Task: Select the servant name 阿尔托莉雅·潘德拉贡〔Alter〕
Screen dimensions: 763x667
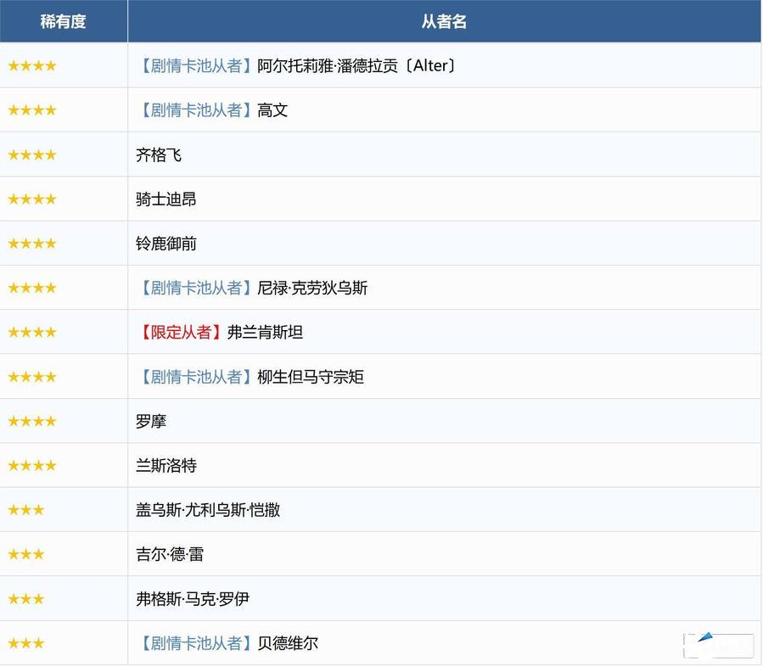Action: 357,66
